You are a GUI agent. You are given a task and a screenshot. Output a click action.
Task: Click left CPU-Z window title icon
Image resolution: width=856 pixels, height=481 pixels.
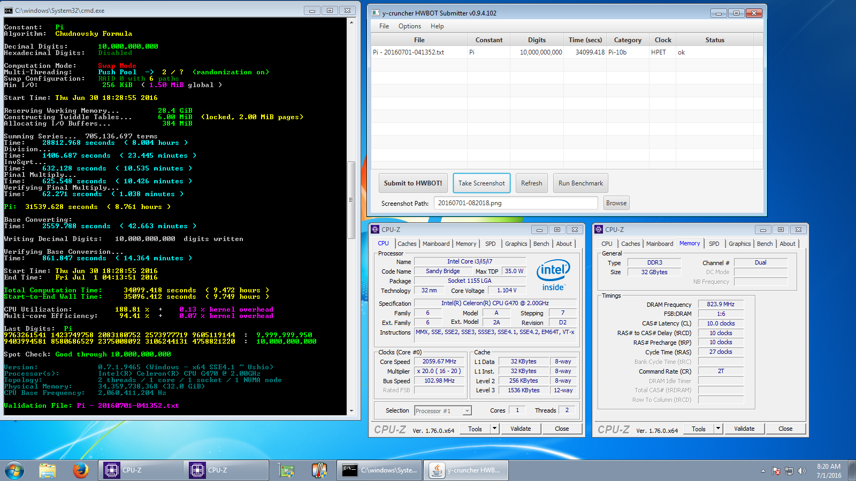pyautogui.click(x=375, y=229)
